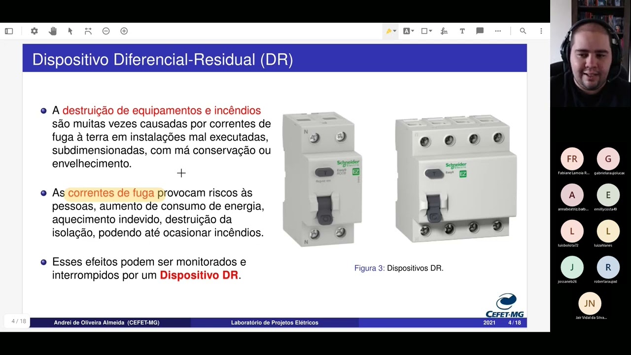Click participant avatar FR

coord(572,159)
